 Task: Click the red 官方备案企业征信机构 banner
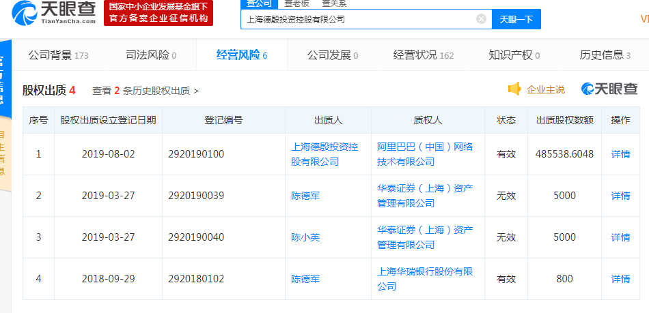pyautogui.click(x=158, y=13)
